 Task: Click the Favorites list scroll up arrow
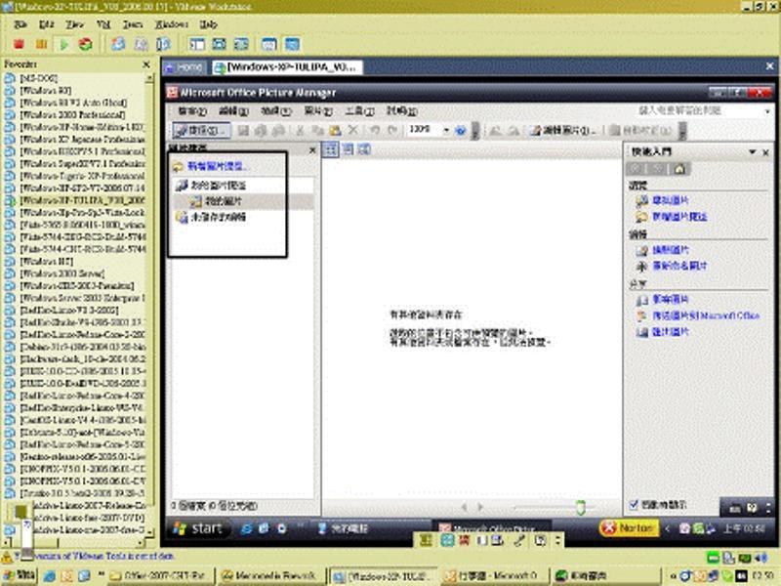point(149,78)
